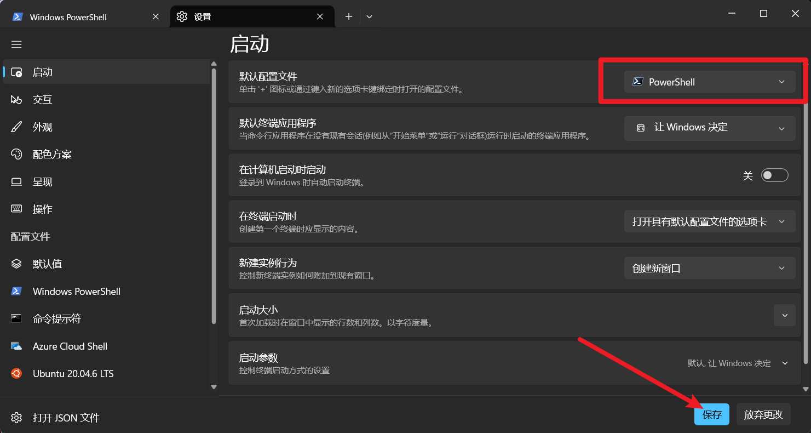Click the 放弃更改 button
Image resolution: width=811 pixels, height=433 pixels.
[763, 415]
